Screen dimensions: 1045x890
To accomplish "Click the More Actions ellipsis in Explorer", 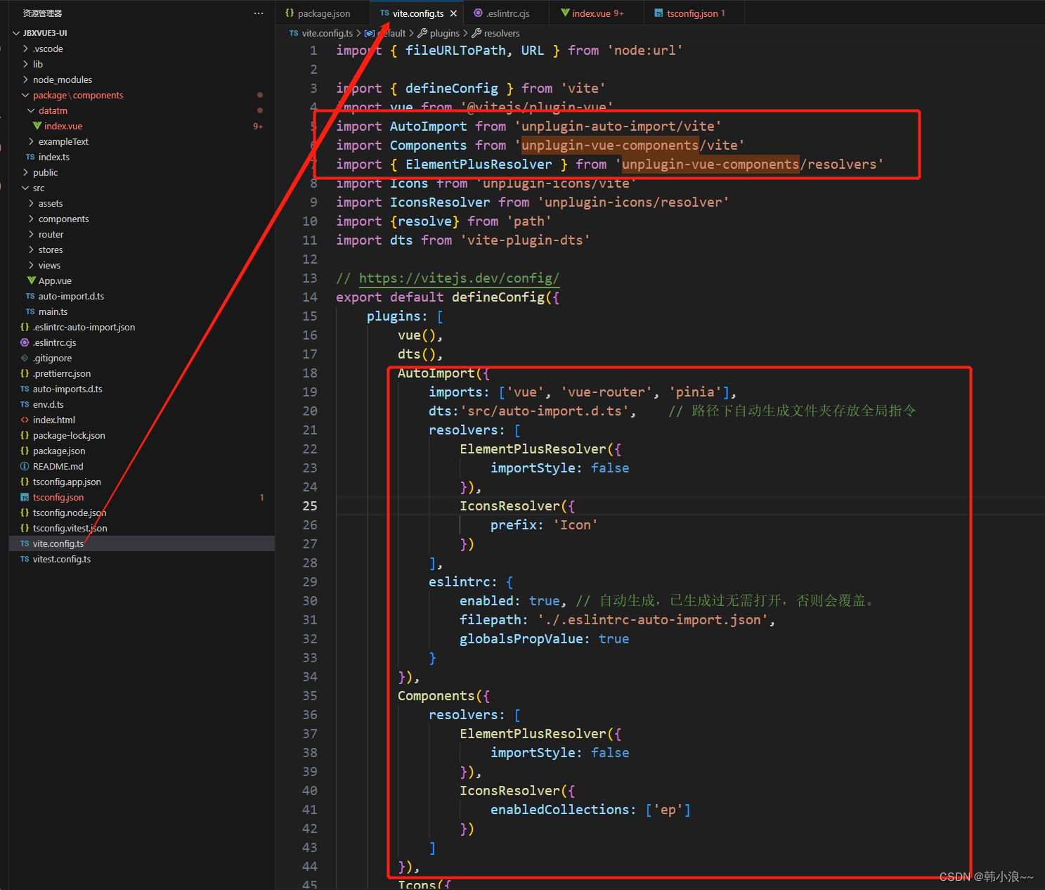I will tap(259, 13).
